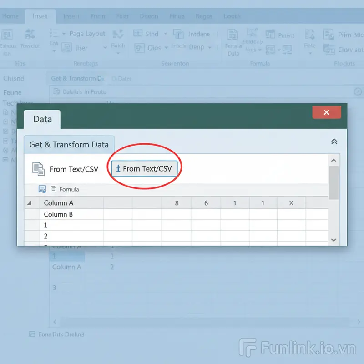Select the Prim Btle icon

pyautogui.click(x=329, y=34)
